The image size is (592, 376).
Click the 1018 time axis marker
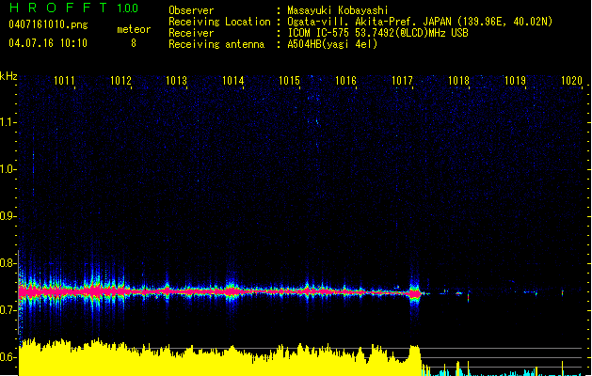tap(458, 81)
